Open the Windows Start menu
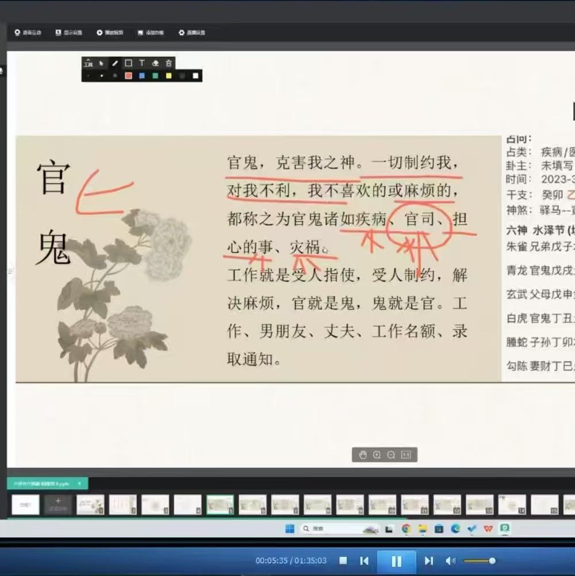This screenshot has width=575, height=576. pyautogui.click(x=290, y=529)
